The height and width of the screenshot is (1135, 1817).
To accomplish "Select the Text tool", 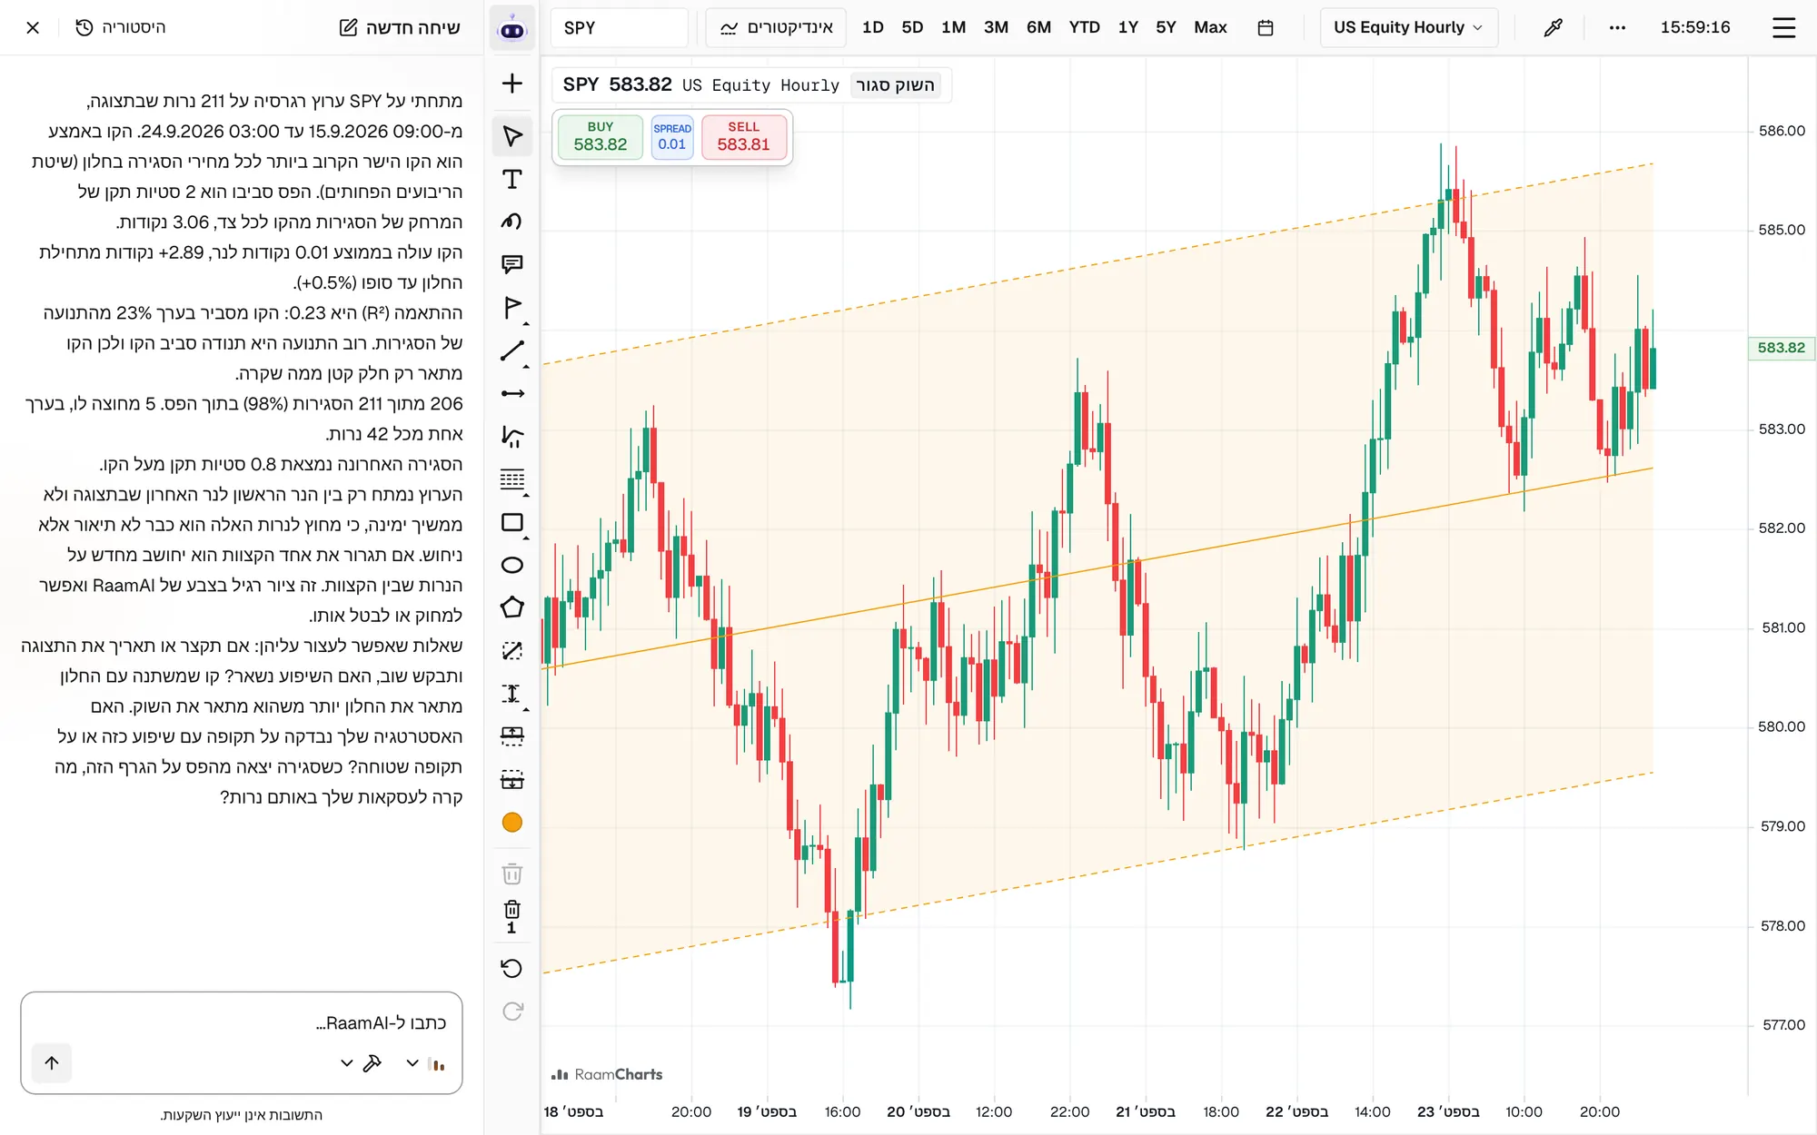I will (512, 179).
